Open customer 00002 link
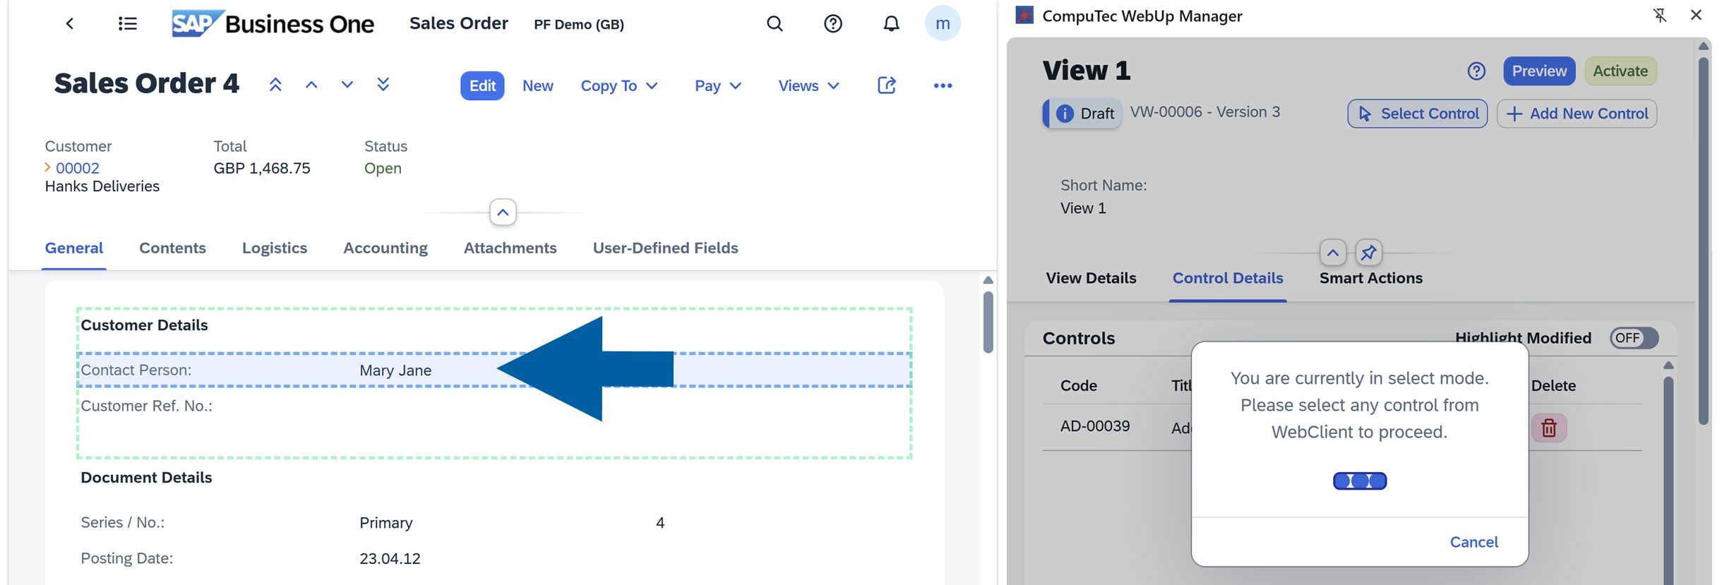 coord(78,168)
